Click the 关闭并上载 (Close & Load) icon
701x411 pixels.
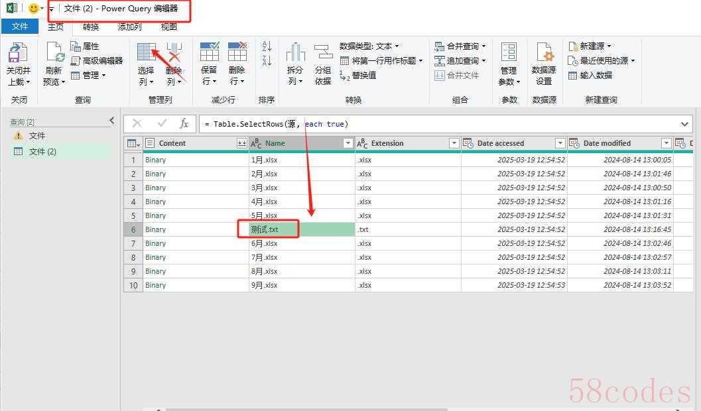pos(18,54)
